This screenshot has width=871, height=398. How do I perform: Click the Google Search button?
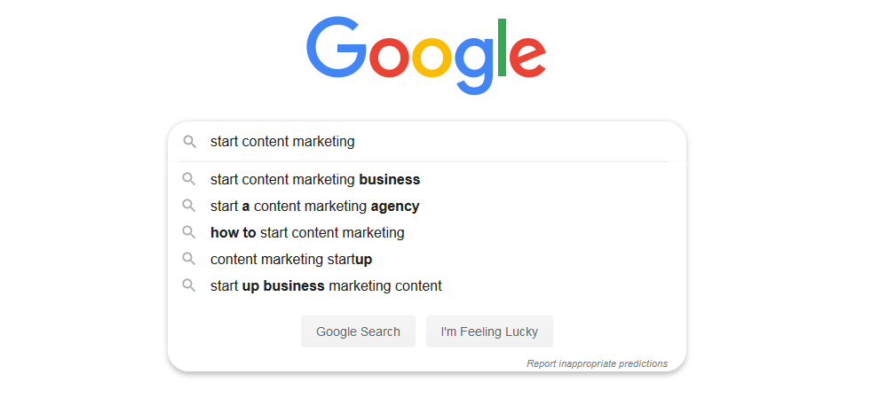(358, 332)
